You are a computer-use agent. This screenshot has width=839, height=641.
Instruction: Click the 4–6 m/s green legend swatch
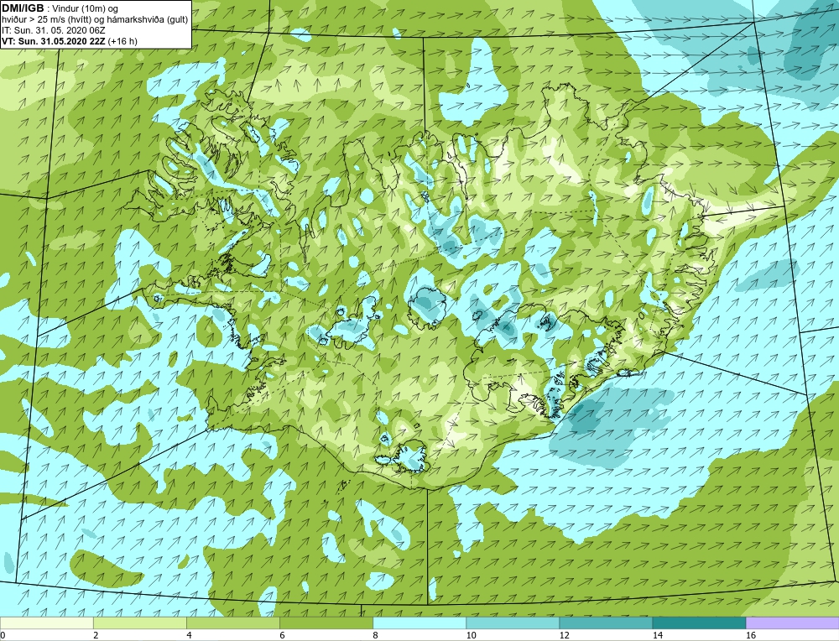coord(232,623)
